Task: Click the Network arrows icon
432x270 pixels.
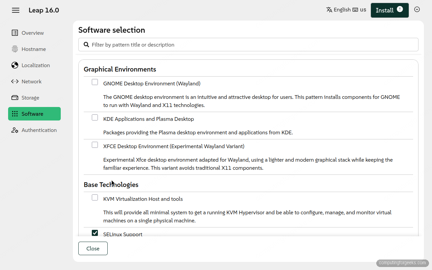Action: [x=15, y=81]
